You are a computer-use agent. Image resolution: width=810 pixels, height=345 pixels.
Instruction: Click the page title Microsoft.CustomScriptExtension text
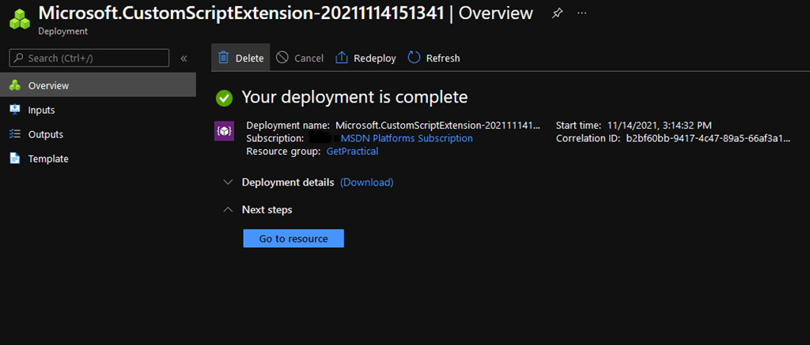tap(240, 13)
